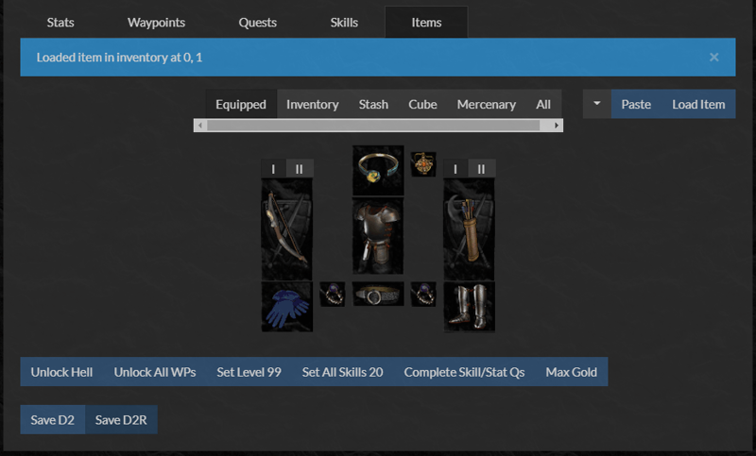Click Set All Skills 20 button
Image resolution: width=756 pixels, height=456 pixels.
[x=342, y=372]
